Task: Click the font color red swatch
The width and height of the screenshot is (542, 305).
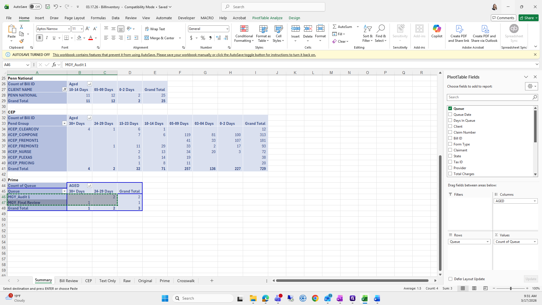Action: tap(91, 38)
